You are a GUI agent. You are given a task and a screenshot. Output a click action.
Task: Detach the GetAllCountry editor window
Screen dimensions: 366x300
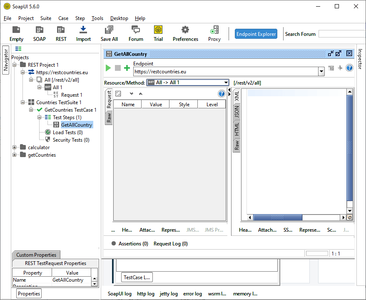coord(339,54)
